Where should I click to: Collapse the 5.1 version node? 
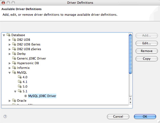click(15, 92)
